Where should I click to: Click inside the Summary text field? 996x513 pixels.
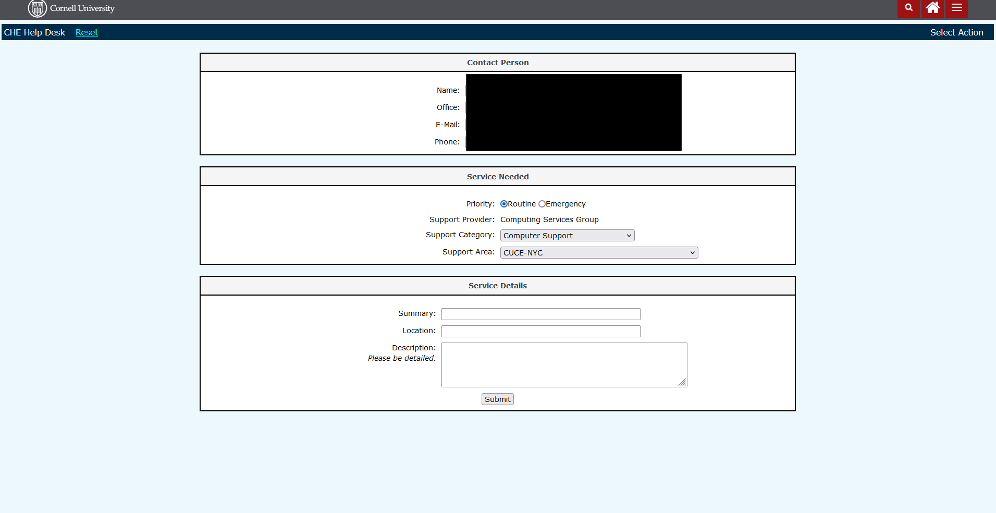[x=540, y=314]
